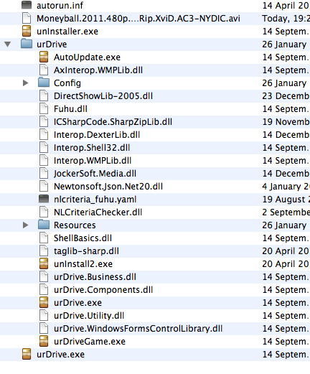Select the Moneyball.2011.480p avi file name
This screenshot has width=310, height=374.
[138, 19]
